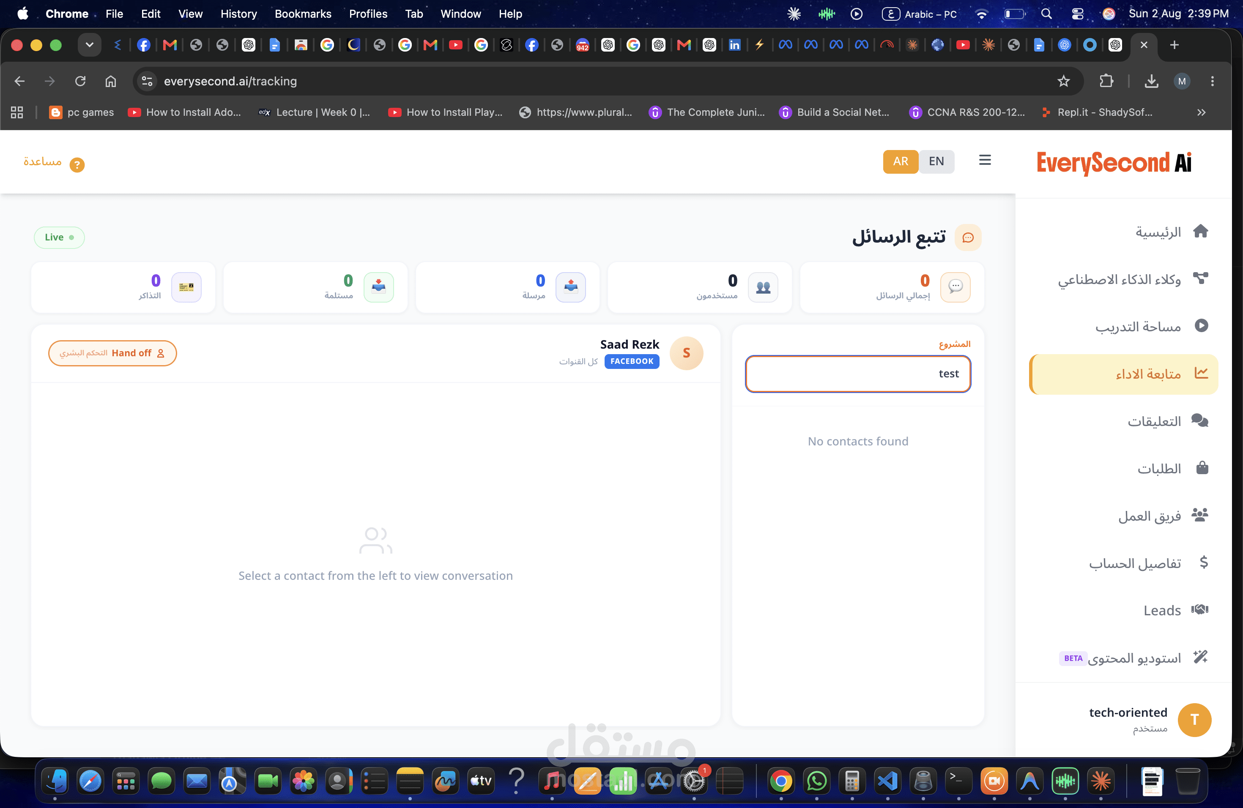Bookmark this page with the star
1243x808 pixels.
(x=1063, y=81)
